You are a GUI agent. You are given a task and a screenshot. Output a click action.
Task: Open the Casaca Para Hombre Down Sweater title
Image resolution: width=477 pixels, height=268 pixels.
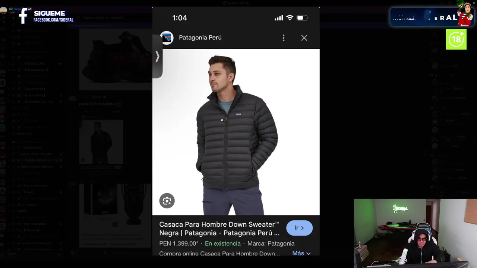point(219,229)
